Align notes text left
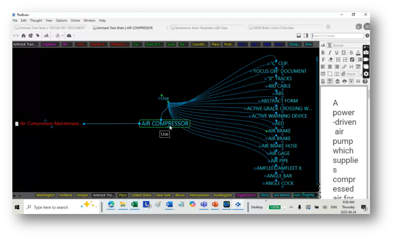 (323, 67)
